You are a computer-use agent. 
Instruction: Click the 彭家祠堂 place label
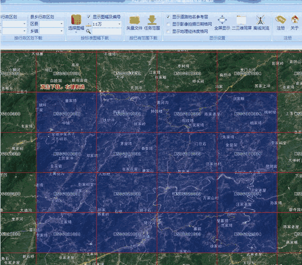pos(86,185)
